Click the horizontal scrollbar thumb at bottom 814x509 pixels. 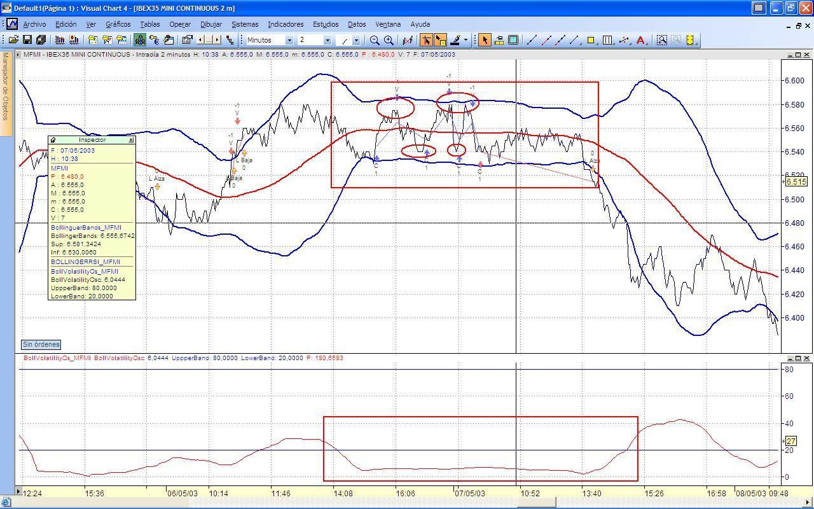point(537,503)
